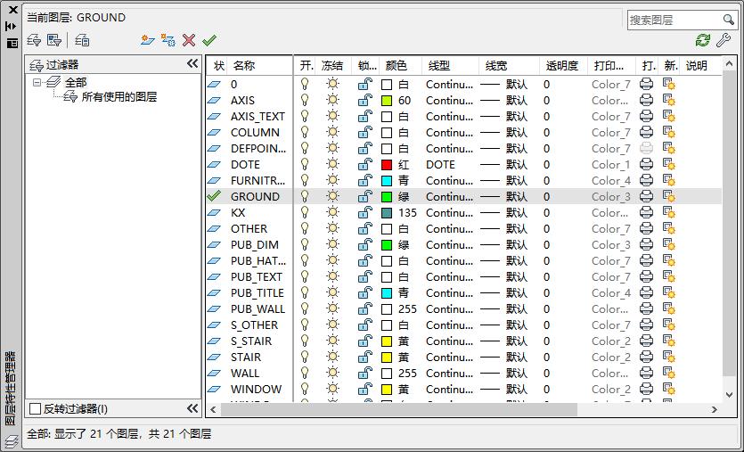Toggle the 反转过滤器 checkbox
Viewport: 744px width, 452px height.
tap(36, 408)
